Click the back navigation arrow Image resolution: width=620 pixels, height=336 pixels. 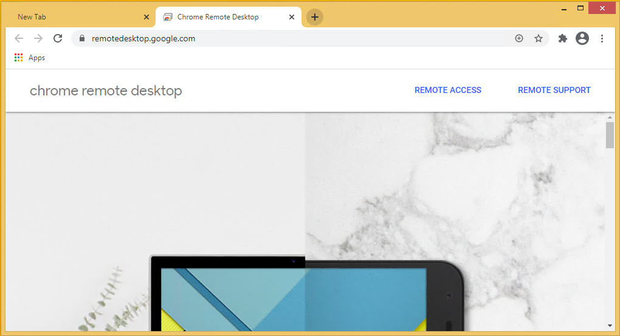coord(19,38)
